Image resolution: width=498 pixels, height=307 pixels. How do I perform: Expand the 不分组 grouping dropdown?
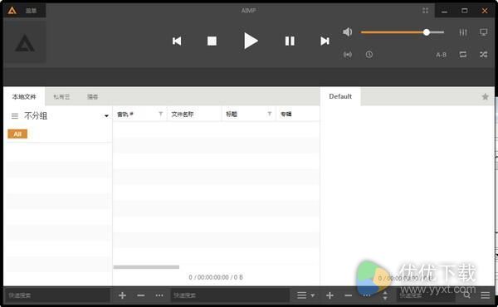[x=106, y=116]
